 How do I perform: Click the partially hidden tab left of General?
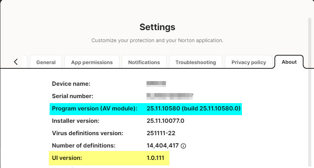click(x=25, y=62)
